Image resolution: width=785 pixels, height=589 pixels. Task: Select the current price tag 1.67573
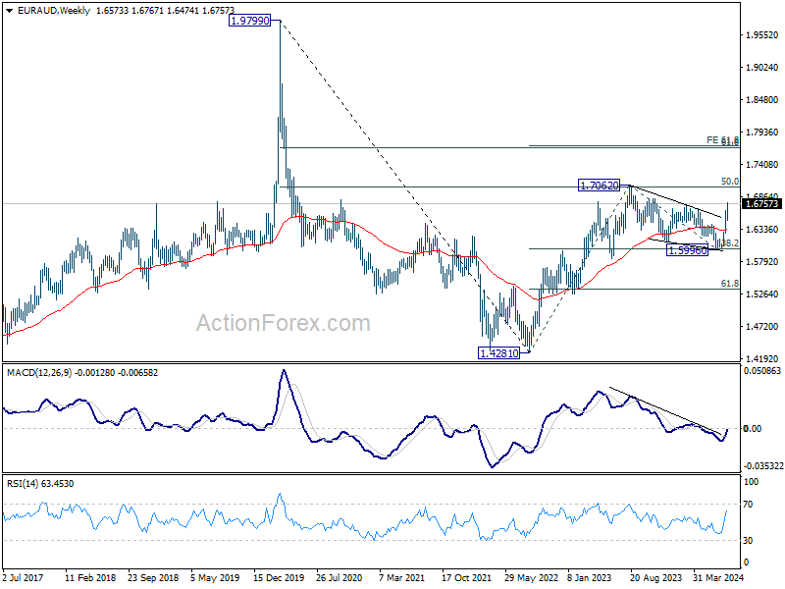pyautogui.click(x=761, y=203)
